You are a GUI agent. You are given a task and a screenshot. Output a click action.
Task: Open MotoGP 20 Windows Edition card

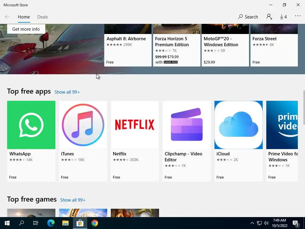[x=225, y=45]
